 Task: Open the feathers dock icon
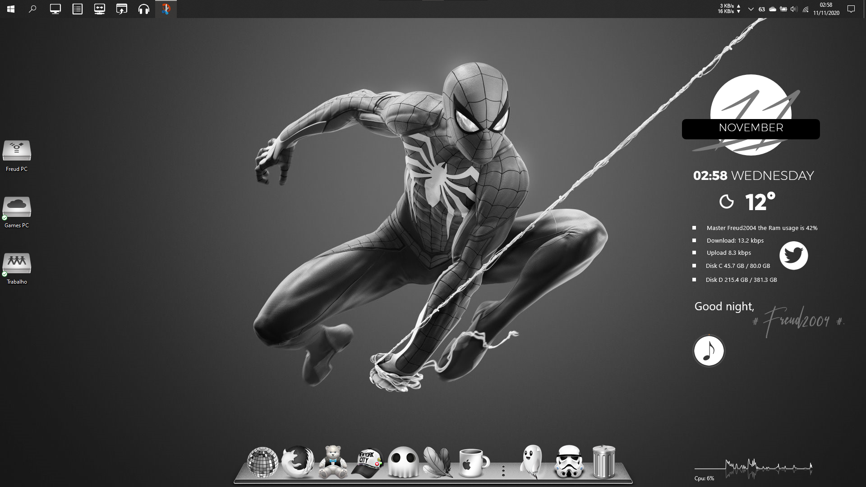click(438, 462)
